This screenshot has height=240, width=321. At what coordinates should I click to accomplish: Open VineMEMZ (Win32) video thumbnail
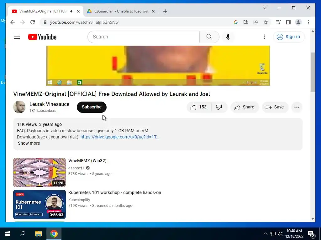click(39, 172)
